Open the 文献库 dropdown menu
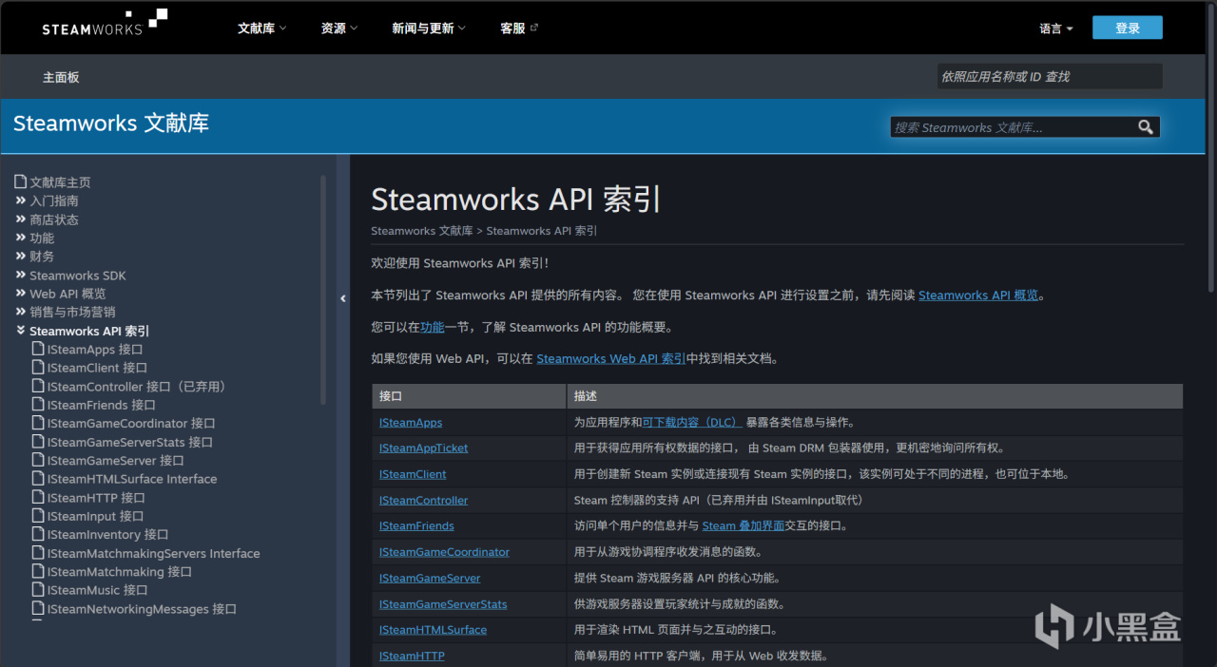The width and height of the screenshot is (1217, 667). [261, 29]
